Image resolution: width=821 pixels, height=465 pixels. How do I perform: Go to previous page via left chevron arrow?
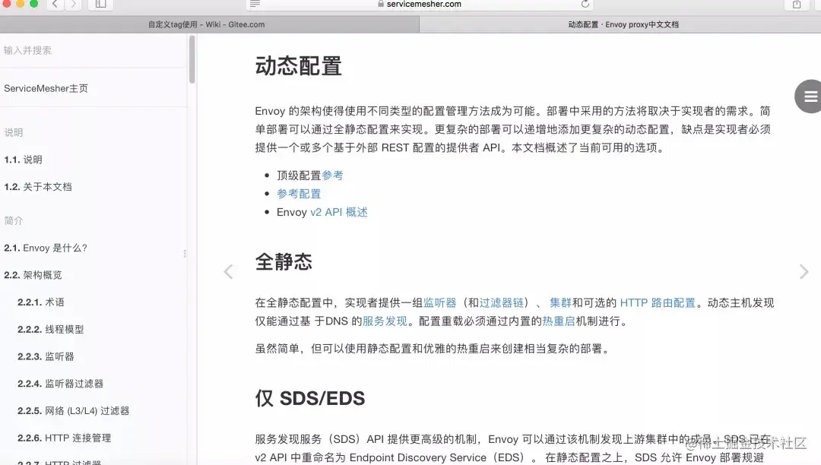[x=228, y=270]
